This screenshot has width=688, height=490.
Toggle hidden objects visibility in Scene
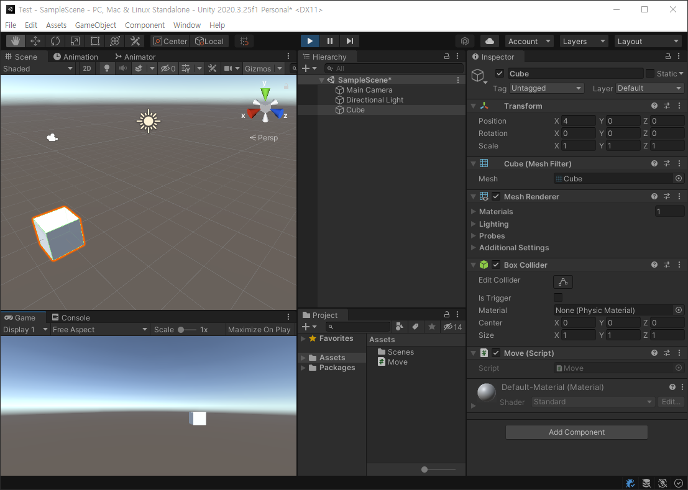(x=168, y=68)
